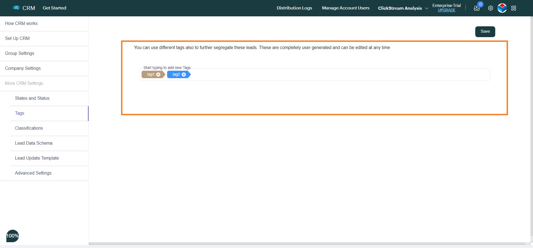Open Set Up CRM section
533x248 pixels.
(x=44, y=39)
